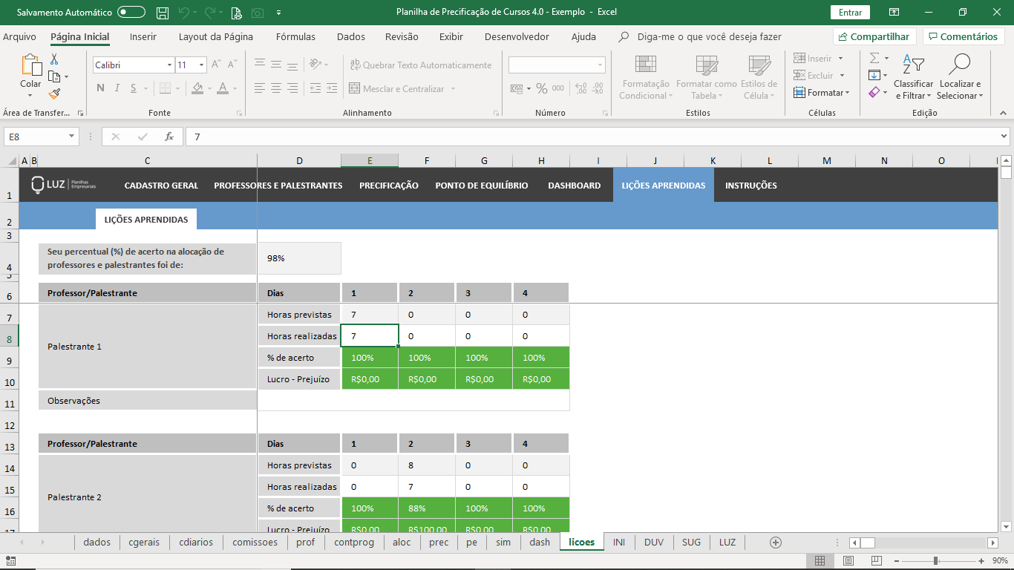Screen dimensions: 1014x570
Task: Switch to Page Layout view in status bar
Action: tap(848, 560)
